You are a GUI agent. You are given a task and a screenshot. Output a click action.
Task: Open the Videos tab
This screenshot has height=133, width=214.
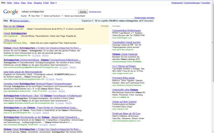[x=16, y=3]
